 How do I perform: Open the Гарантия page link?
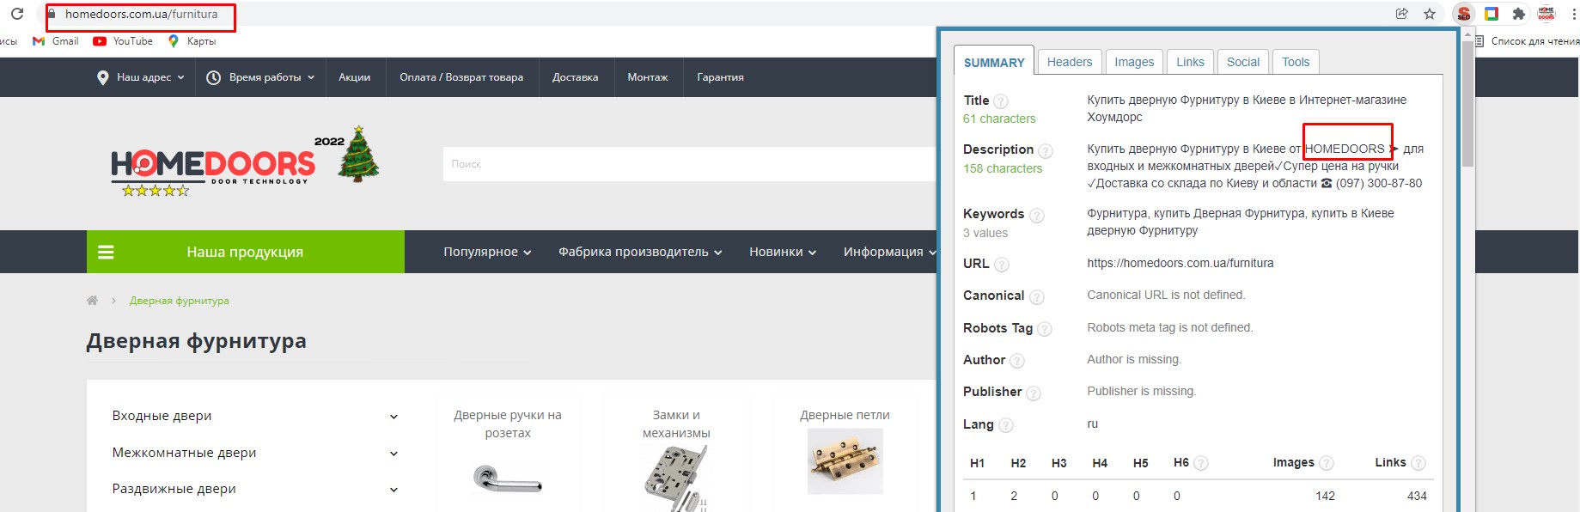click(720, 77)
